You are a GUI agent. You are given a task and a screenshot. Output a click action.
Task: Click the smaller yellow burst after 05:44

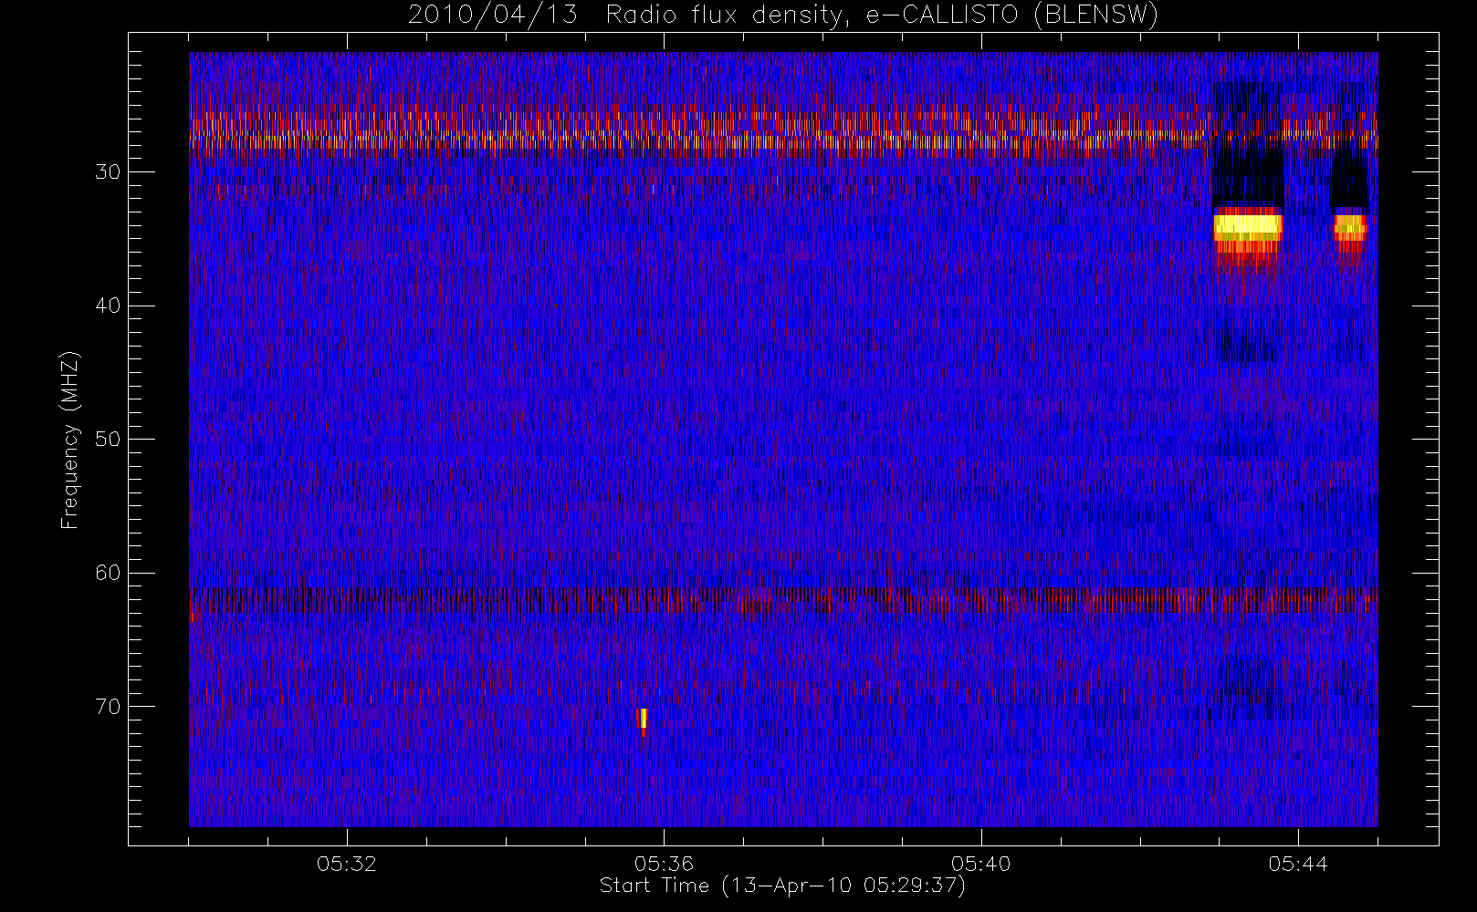[1350, 226]
